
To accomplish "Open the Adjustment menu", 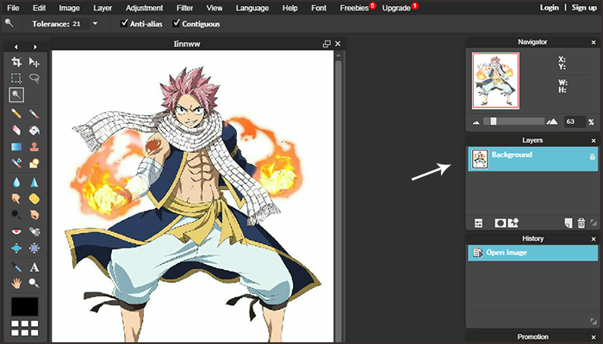I will (x=143, y=7).
